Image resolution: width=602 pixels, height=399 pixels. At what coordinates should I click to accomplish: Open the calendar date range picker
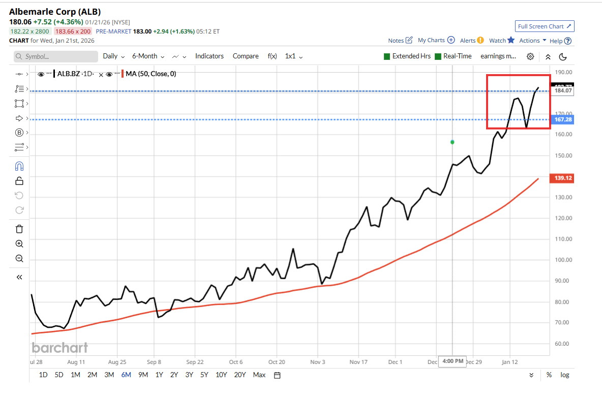coord(277,375)
